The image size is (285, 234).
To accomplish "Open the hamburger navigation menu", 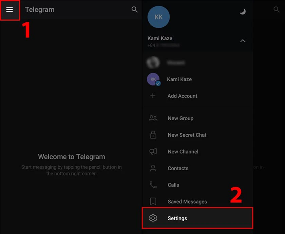I will pyautogui.click(x=9, y=9).
